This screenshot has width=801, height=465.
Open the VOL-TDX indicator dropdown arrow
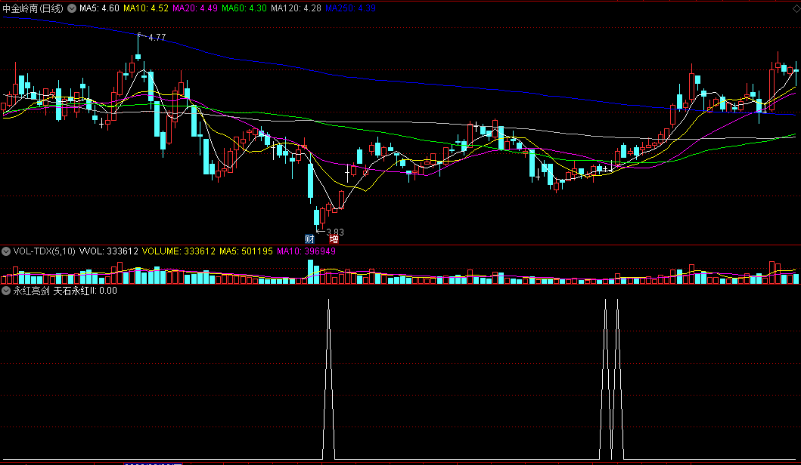coord(6,251)
